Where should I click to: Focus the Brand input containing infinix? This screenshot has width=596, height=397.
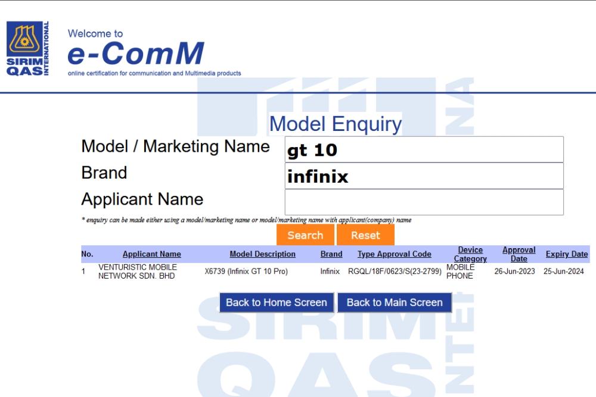(424, 176)
